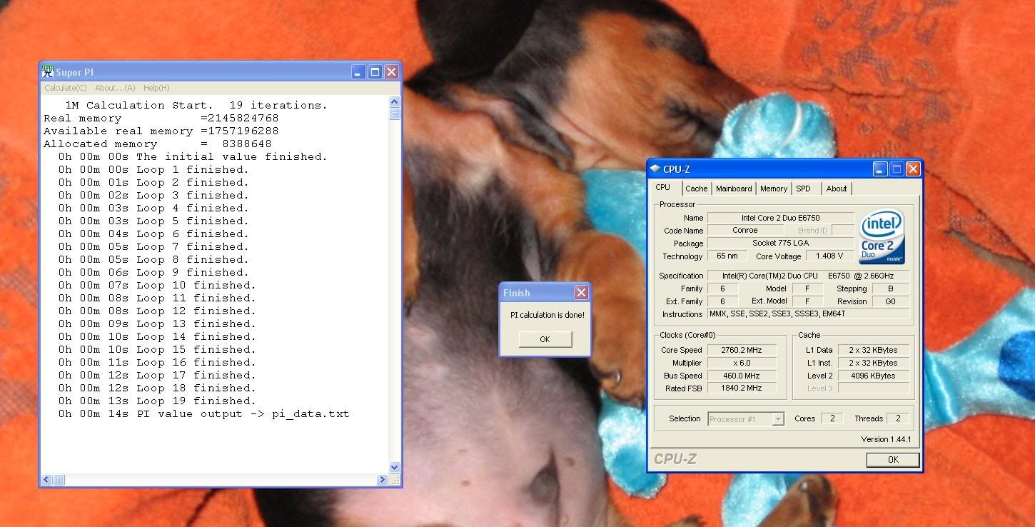Click Super PI vertical scrollbar up arrow

395,104
